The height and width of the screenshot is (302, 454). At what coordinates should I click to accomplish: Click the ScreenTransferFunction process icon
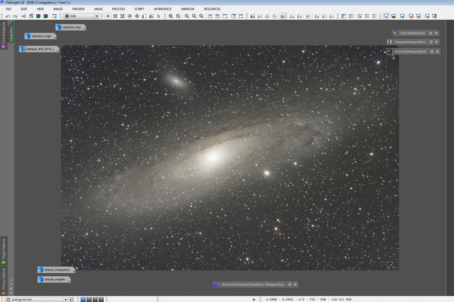click(216, 285)
